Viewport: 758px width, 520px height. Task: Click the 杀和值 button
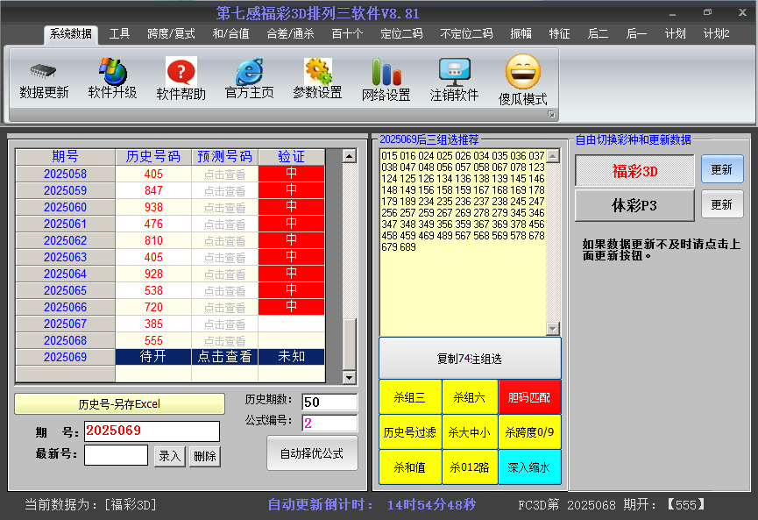[x=410, y=467]
